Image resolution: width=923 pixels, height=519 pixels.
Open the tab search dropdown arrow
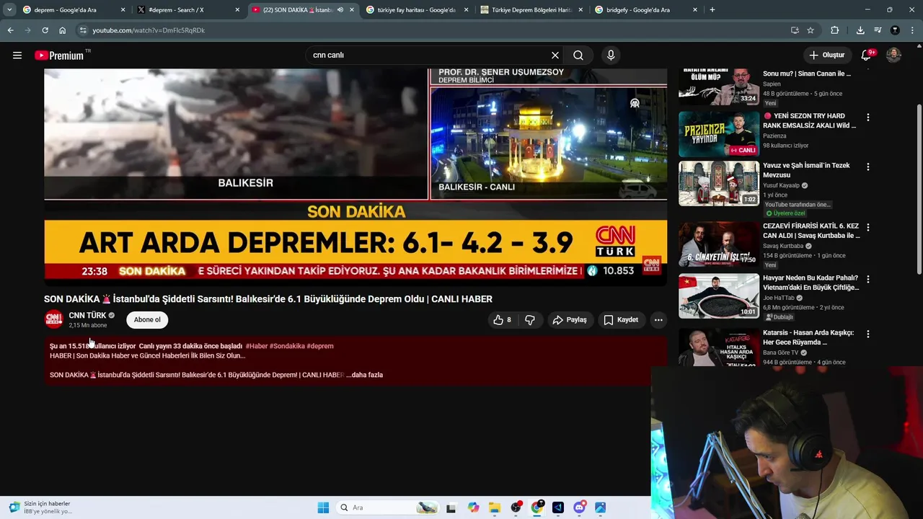(x=9, y=10)
